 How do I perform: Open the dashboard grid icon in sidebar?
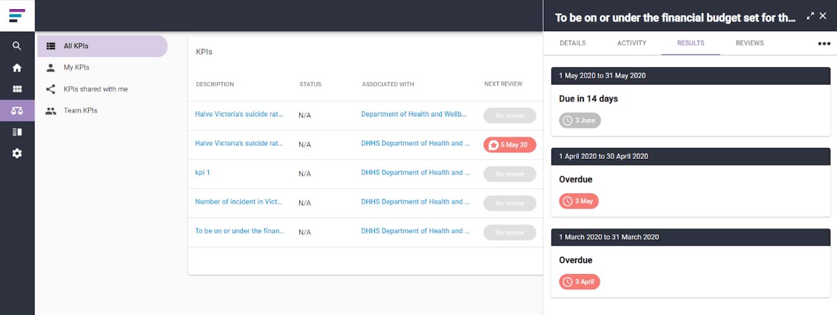click(17, 89)
